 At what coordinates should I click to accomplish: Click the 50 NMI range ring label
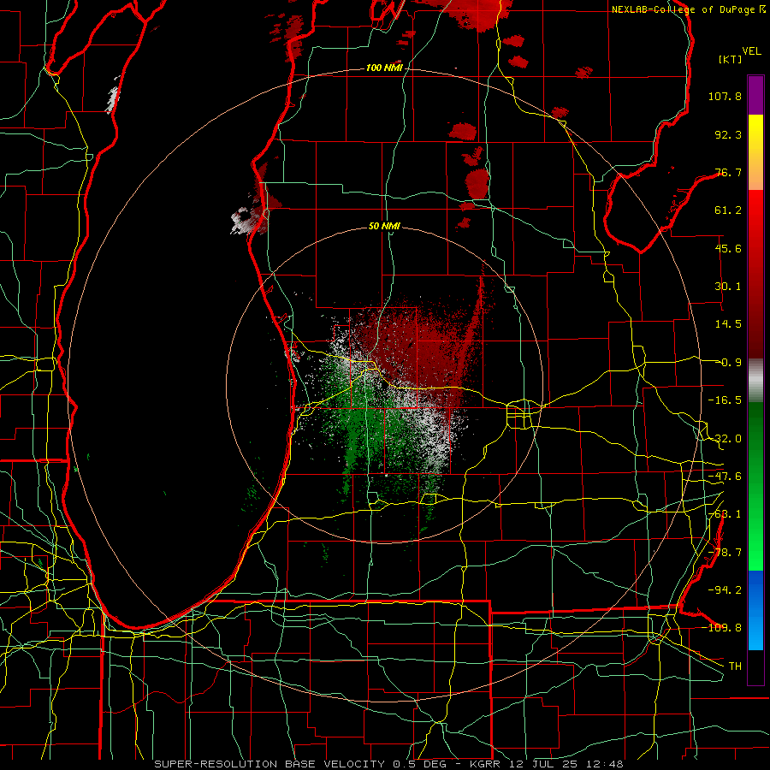tap(384, 226)
